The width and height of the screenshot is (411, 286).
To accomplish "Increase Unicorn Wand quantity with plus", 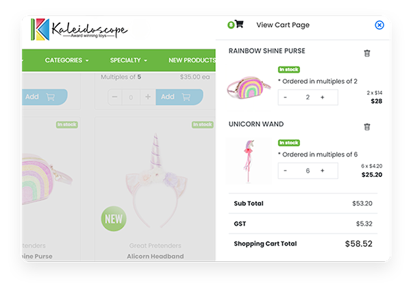I will click(x=323, y=171).
